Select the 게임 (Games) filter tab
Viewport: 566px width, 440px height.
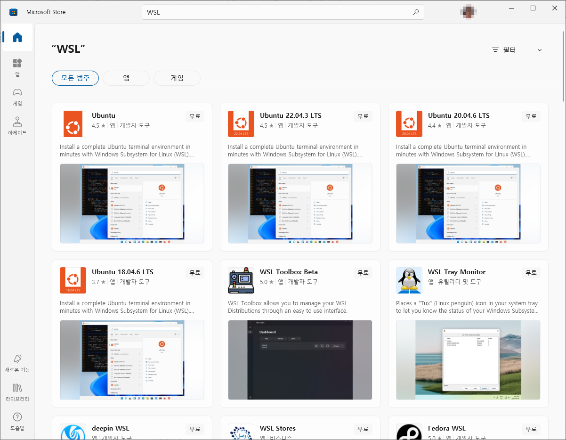coord(177,78)
